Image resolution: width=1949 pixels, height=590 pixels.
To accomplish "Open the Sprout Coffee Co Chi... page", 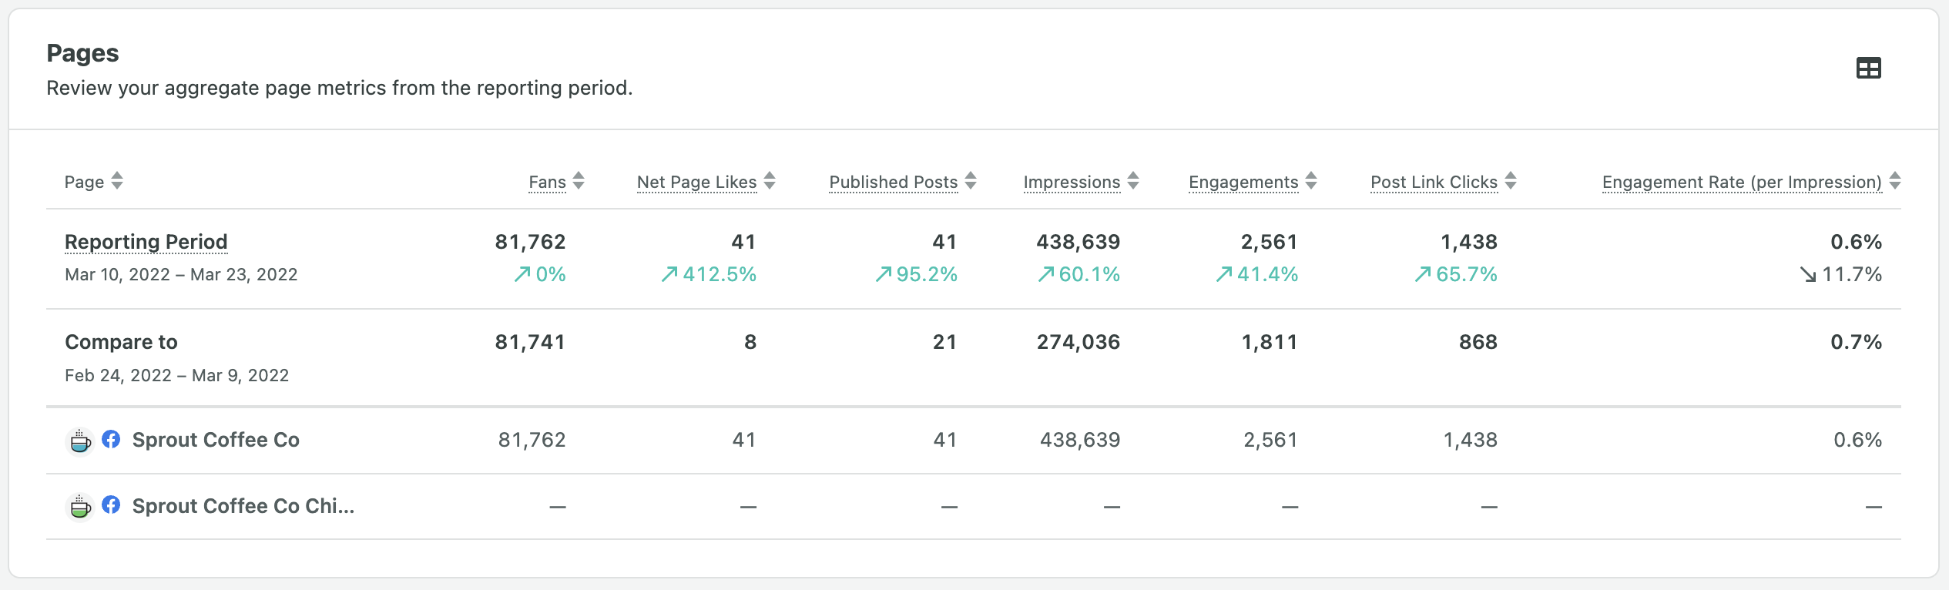I will click(243, 506).
